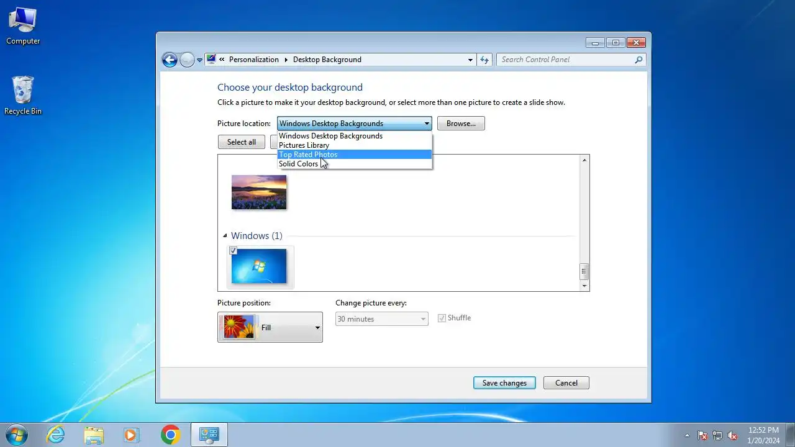Click the Select all button
The height and width of the screenshot is (447, 795).
242,142
